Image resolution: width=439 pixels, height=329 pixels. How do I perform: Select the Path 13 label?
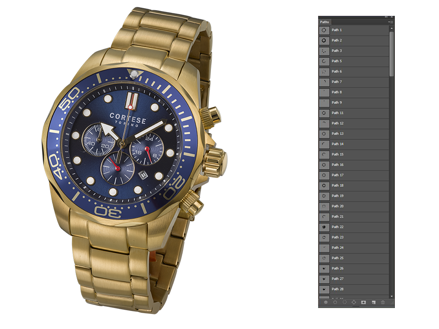point(337,134)
